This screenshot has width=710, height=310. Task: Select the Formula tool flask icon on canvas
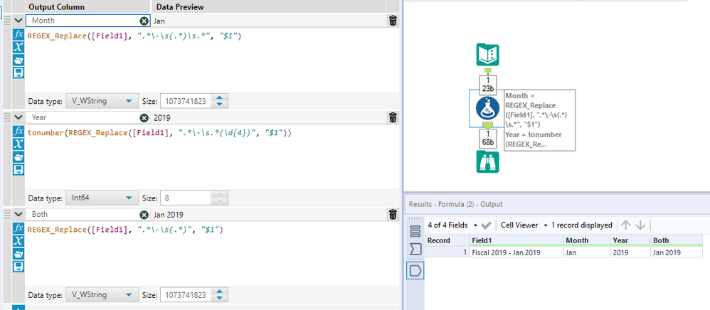[x=487, y=109]
